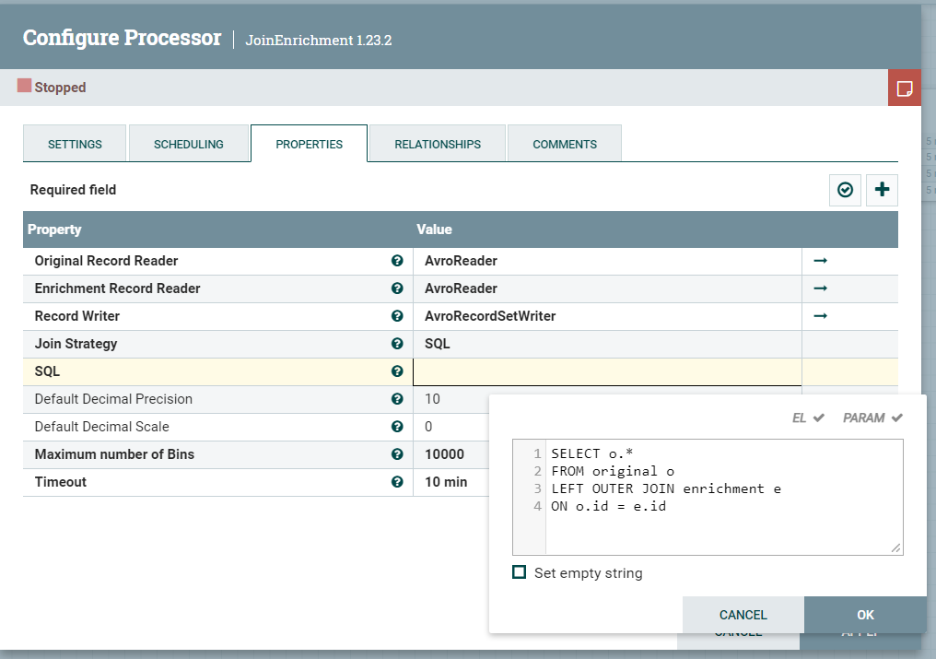Open the processor annotation sticky-note icon
Screen dimensions: 936x659
(904, 87)
